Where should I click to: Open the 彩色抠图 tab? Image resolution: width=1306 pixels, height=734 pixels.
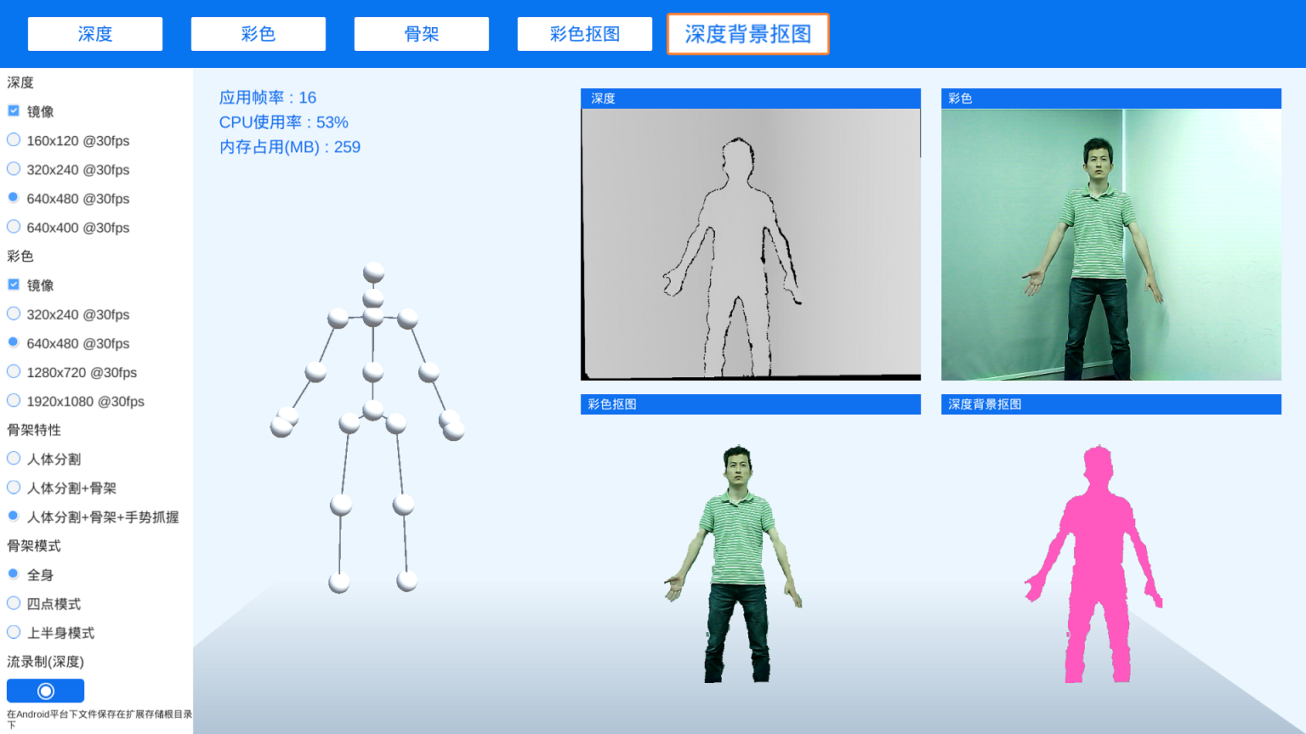click(585, 34)
